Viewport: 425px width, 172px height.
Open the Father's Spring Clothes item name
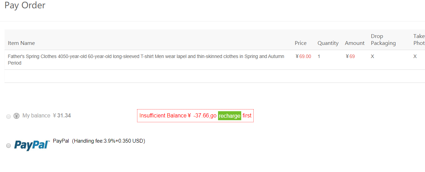[146, 59]
